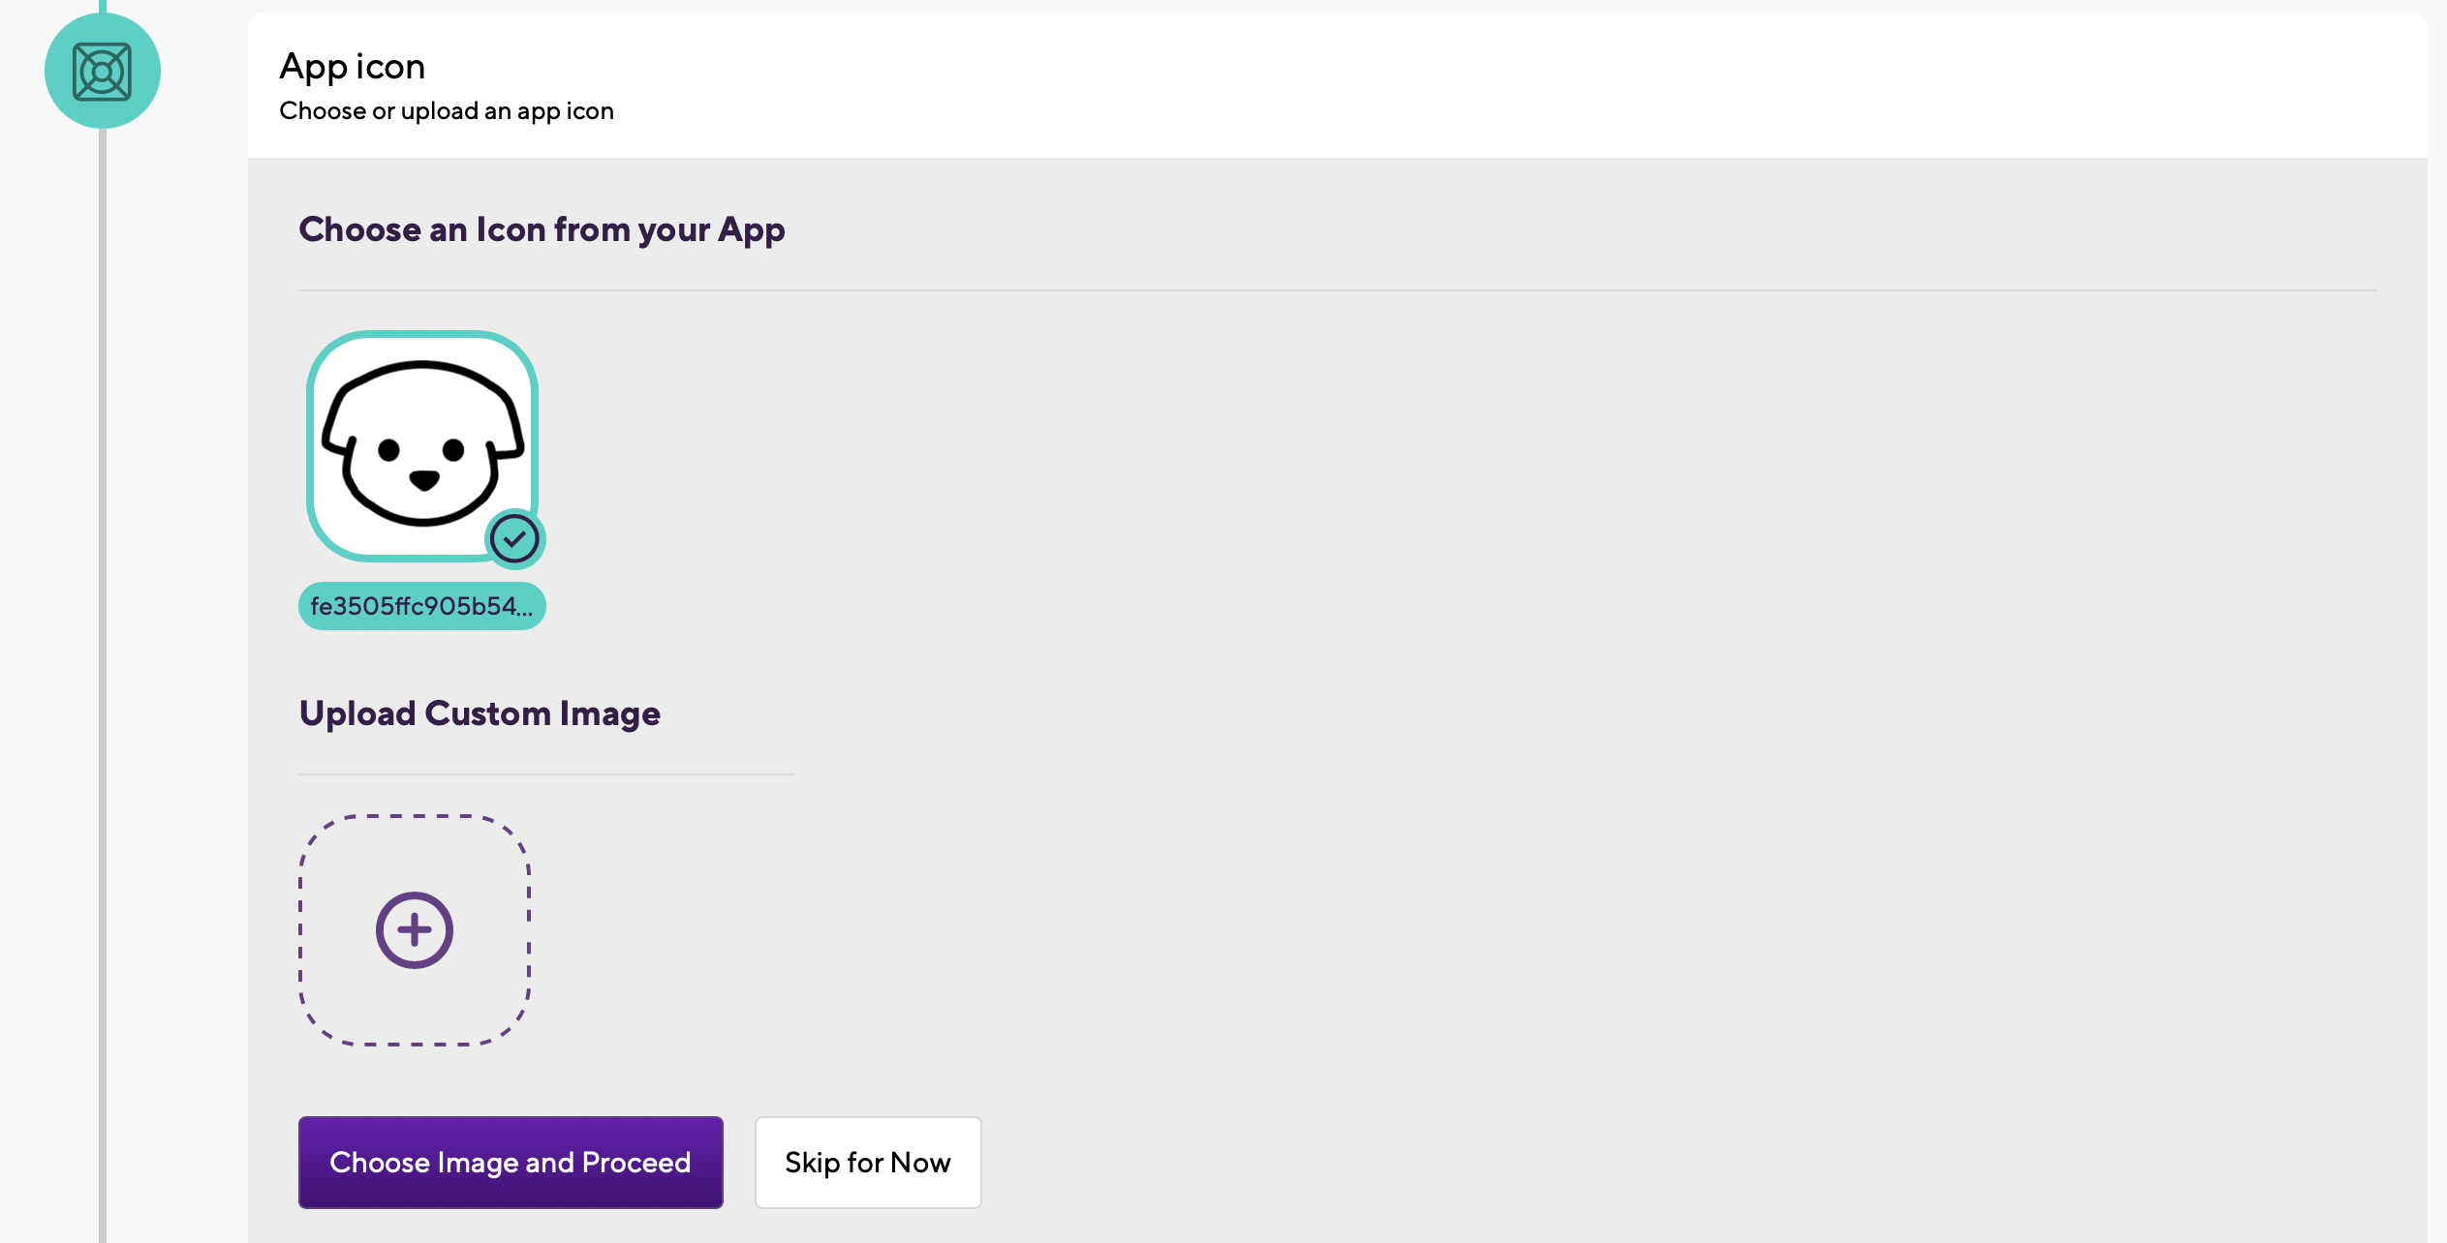Click 'Choose or upload an app icon' subtitle

click(446, 110)
